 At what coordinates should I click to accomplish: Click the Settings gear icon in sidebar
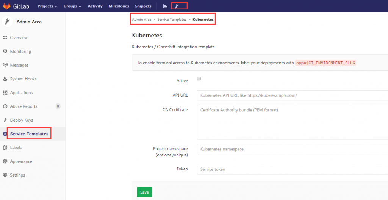5,175
